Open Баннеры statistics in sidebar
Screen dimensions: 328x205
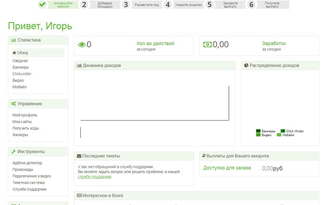point(20,67)
